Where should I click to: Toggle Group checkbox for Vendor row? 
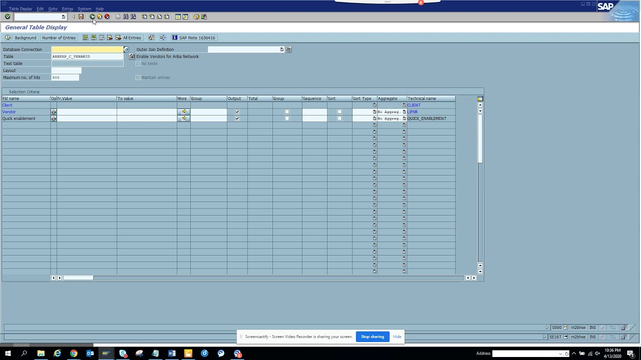click(287, 112)
